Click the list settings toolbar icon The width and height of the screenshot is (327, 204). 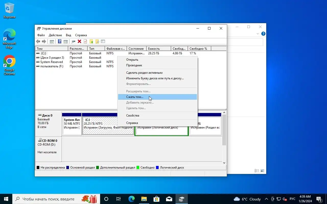coord(103,42)
